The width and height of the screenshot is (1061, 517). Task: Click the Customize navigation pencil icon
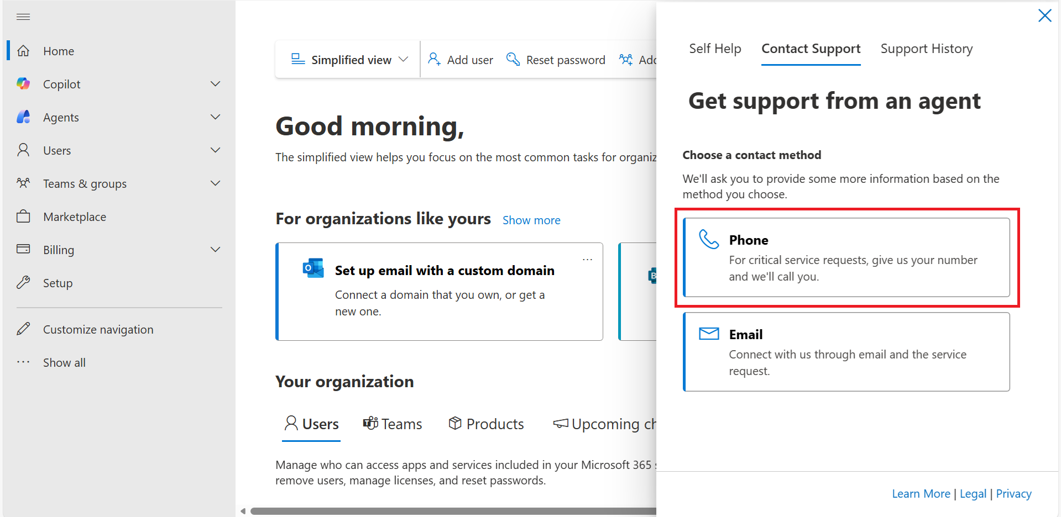23,329
